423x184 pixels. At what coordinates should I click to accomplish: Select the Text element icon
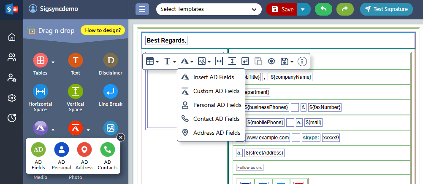click(76, 60)
